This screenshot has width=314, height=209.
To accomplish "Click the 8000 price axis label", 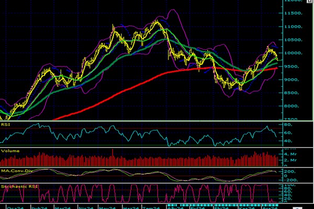I will pos(292,106).
